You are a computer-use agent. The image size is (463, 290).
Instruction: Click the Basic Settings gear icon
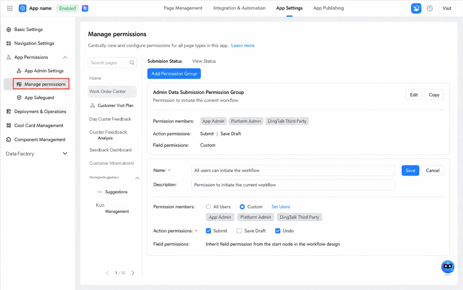(9, 30)
